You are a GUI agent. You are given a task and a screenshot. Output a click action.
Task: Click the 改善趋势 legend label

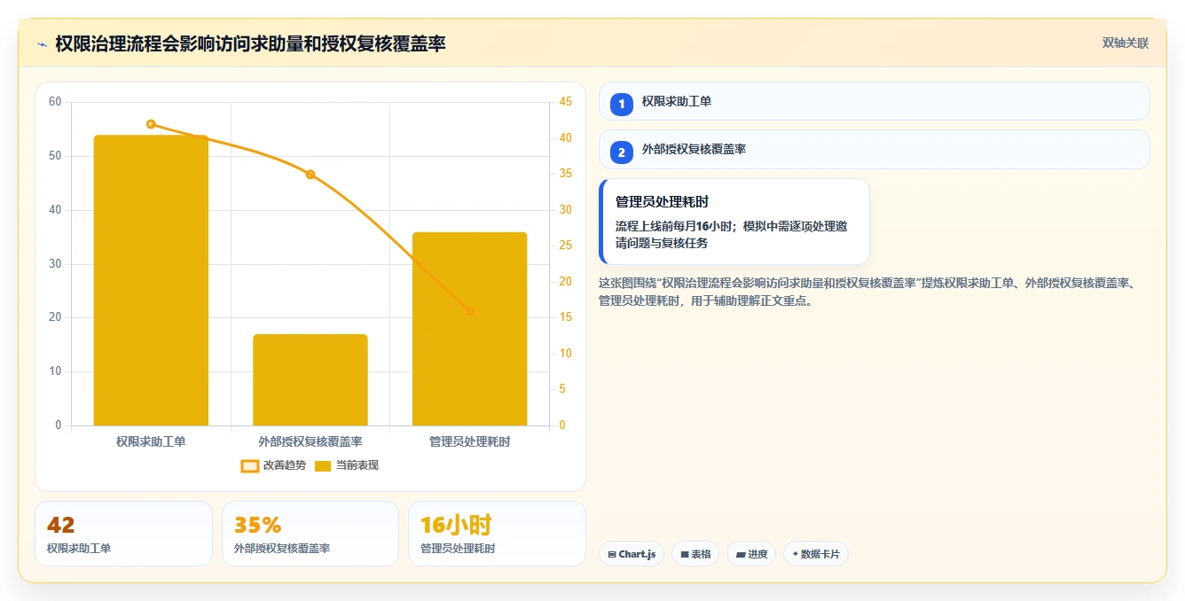tap(285, 465)
